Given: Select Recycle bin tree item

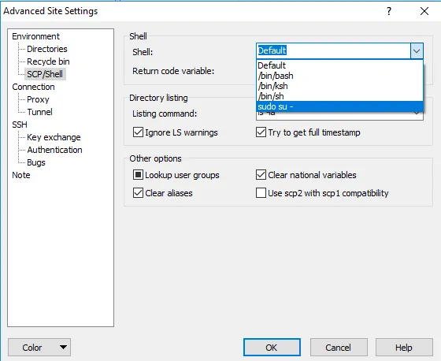Looking at the screenshot, I should pos(48,61).
